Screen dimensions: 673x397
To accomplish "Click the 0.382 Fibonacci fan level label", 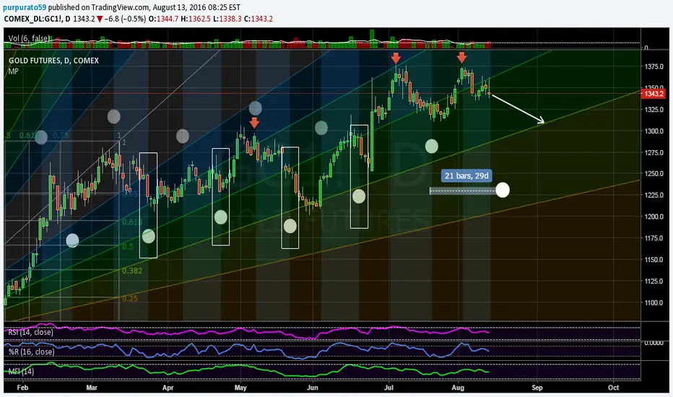I will click(132, 271).
